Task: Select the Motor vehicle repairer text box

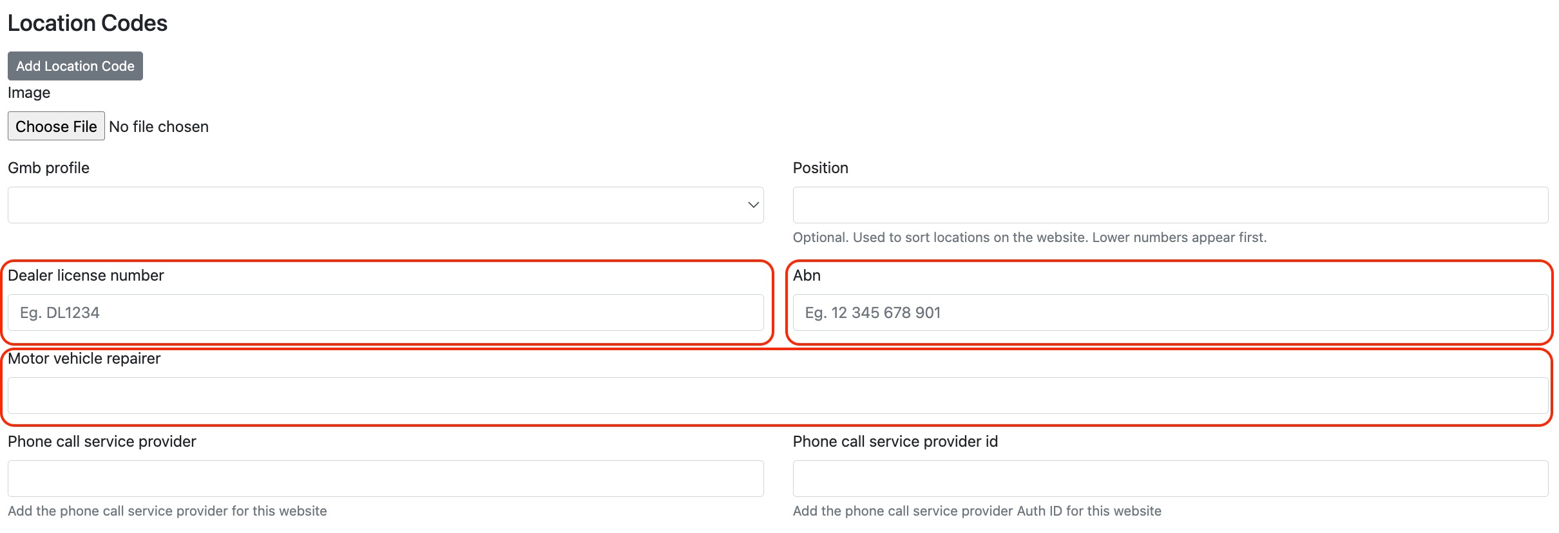Action: point(778,395)
